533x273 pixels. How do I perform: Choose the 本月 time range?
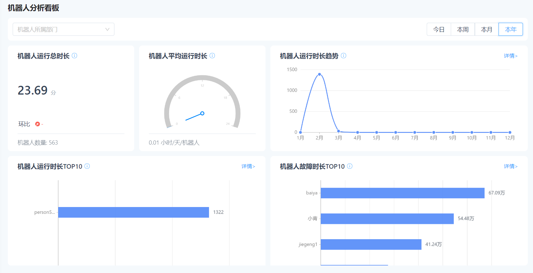[487, 29]
